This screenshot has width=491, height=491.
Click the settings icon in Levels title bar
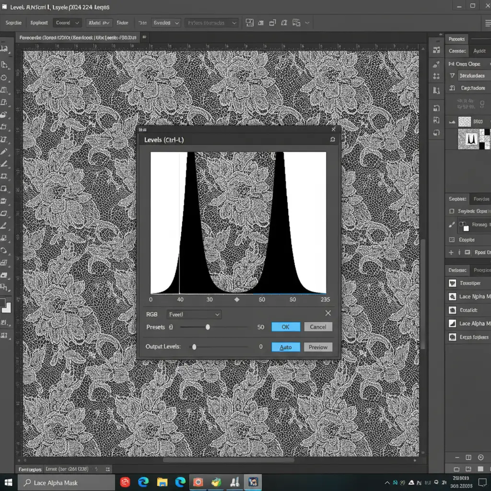point(332,140)
